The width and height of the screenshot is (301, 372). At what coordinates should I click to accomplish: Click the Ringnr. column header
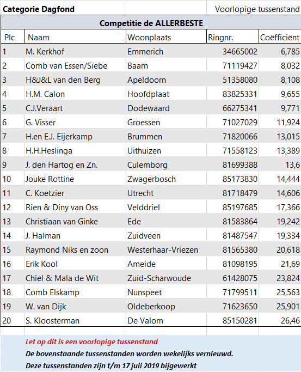[x=232, y=37]
